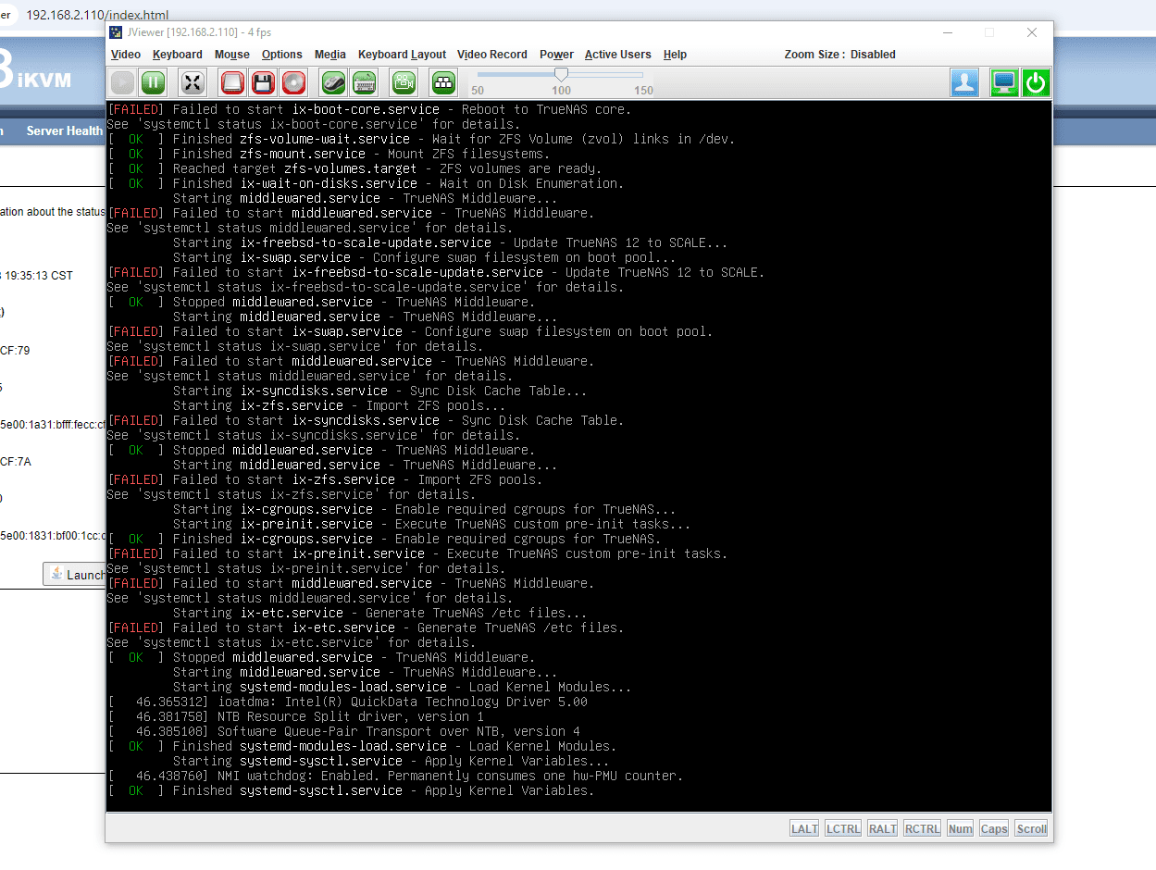Click 'Failed to start ix-etc.service' line
The width and height of the screenshot is (1156, 870).
click(x=366, y=628)
